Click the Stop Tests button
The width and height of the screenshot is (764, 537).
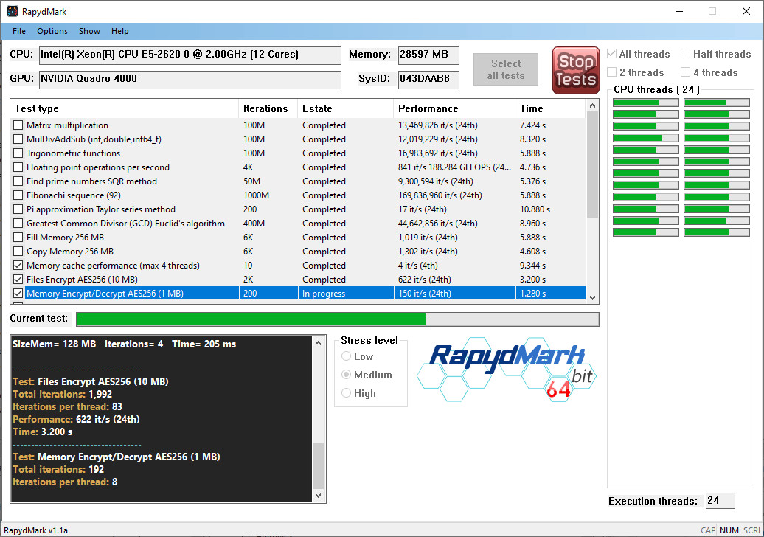pos(575,70)
